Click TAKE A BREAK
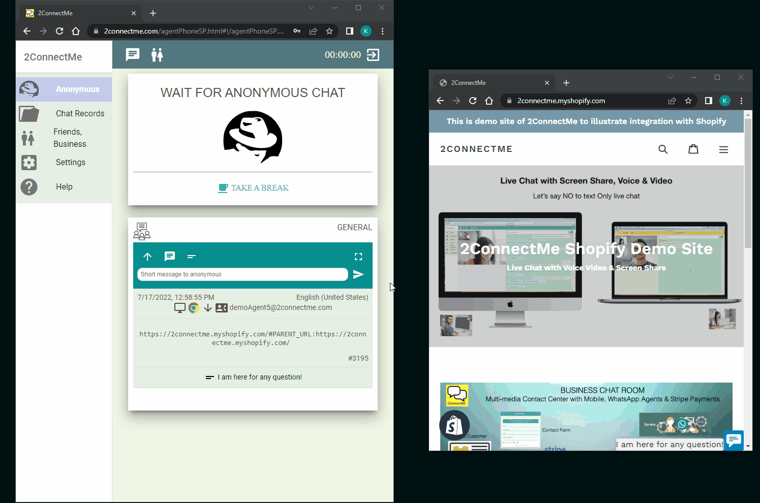760x503 pixels. [253, 188]
